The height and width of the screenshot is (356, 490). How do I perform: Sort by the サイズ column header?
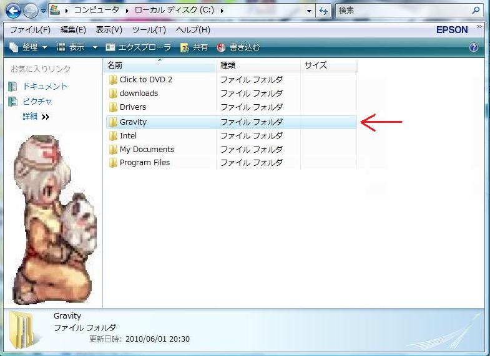tap(329, 65)
